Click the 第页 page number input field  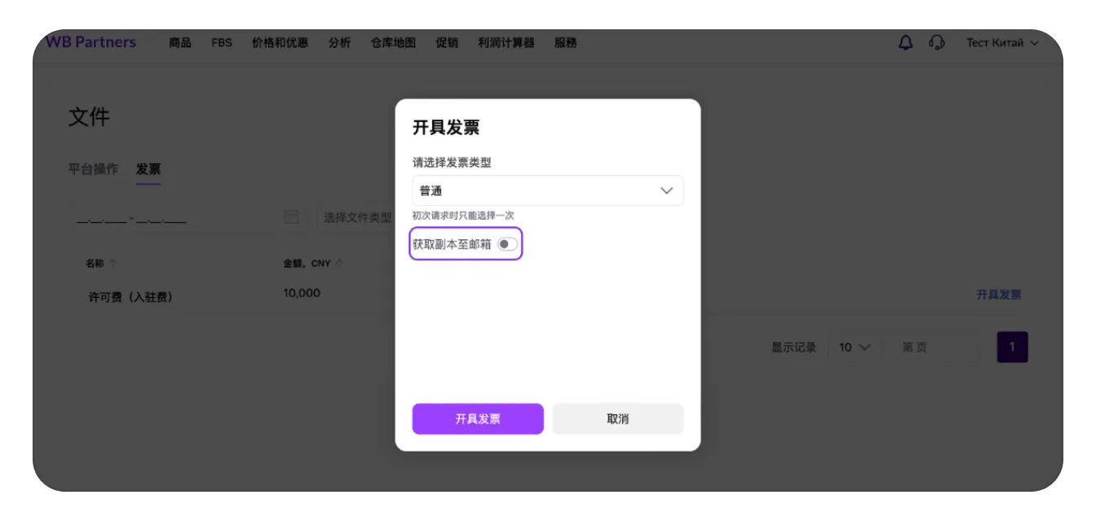(x=934, y=348)
